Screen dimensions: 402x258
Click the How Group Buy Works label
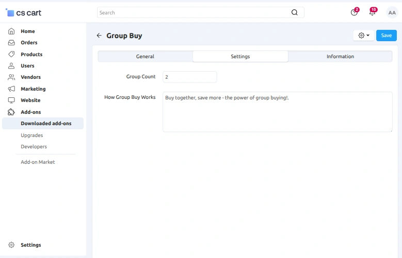click(130, 97)
